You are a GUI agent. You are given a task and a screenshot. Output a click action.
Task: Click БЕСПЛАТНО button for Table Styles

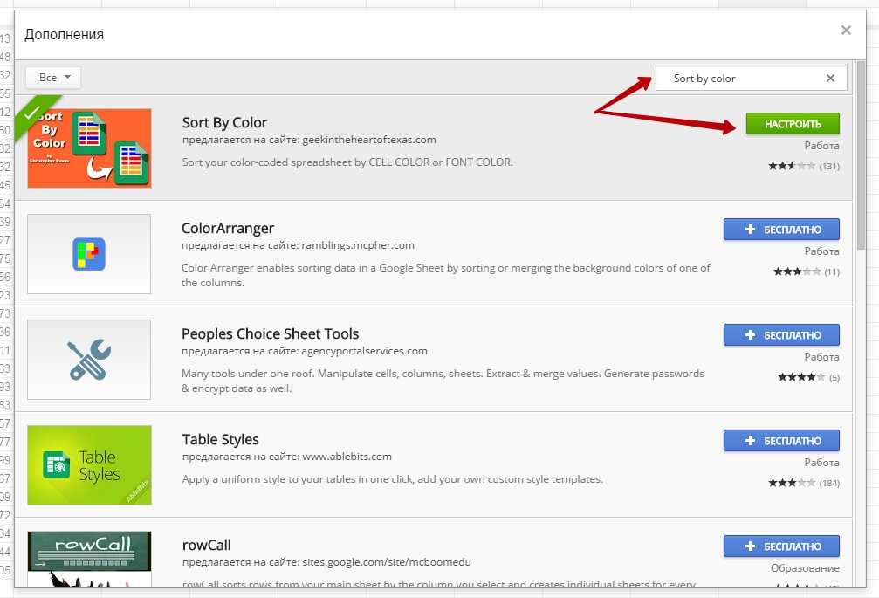tap(781, 441)
